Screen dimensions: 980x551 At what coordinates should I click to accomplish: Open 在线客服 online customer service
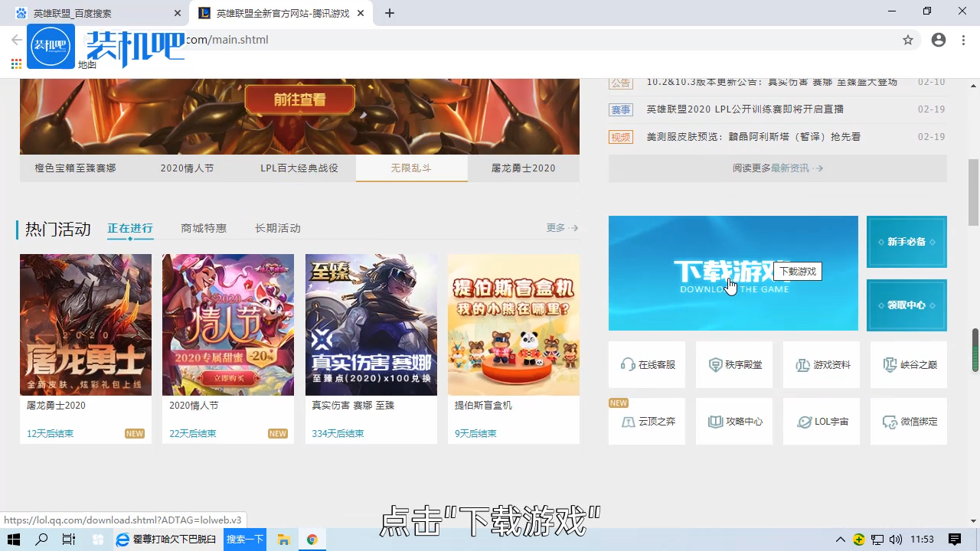tap(646, 364)
